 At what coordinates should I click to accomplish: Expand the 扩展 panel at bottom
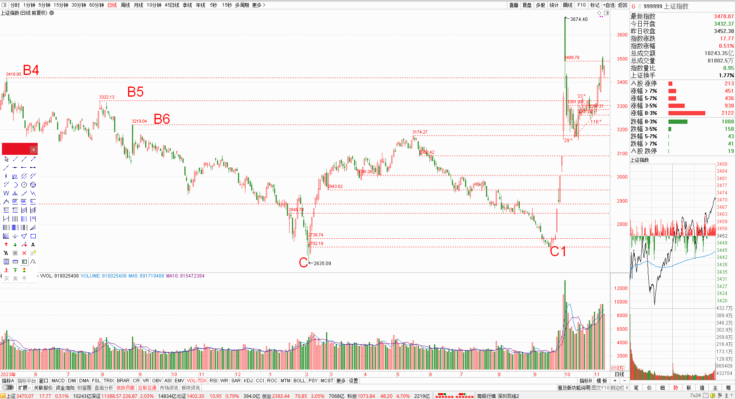[24, 388]
